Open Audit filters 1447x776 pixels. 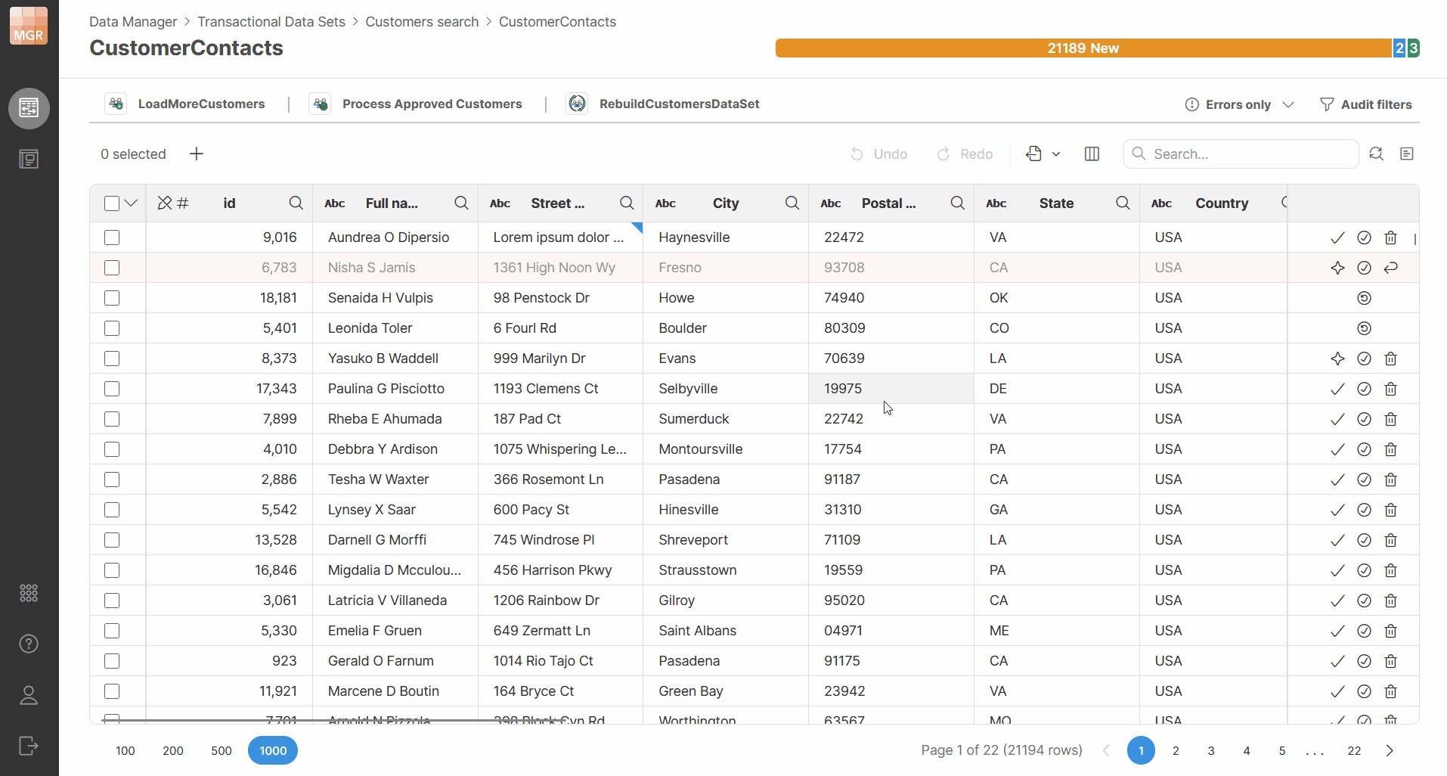pyautogui.click(x=1366, y=104)
